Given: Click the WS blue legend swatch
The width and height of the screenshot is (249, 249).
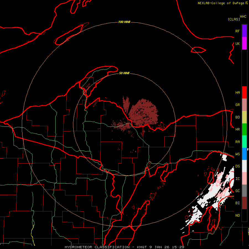Looking at the screenshot, I should click(x=244, y=154).
